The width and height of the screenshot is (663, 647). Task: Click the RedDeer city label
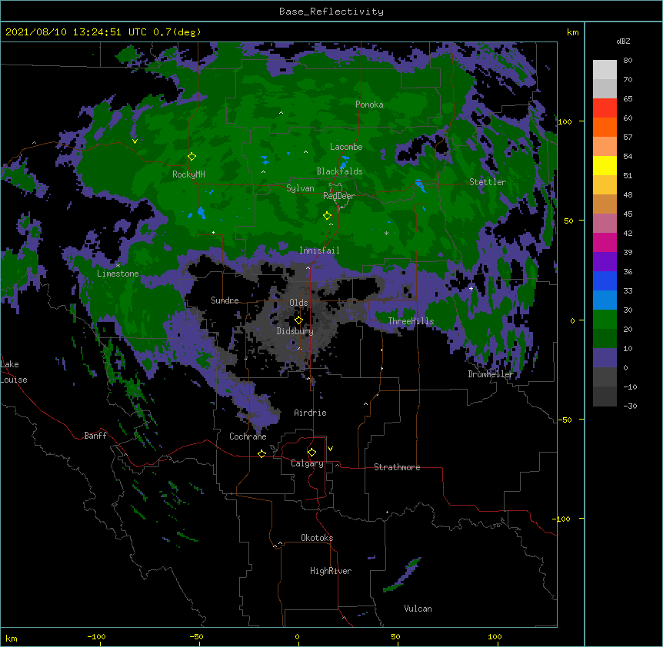[x=339, y=196]
